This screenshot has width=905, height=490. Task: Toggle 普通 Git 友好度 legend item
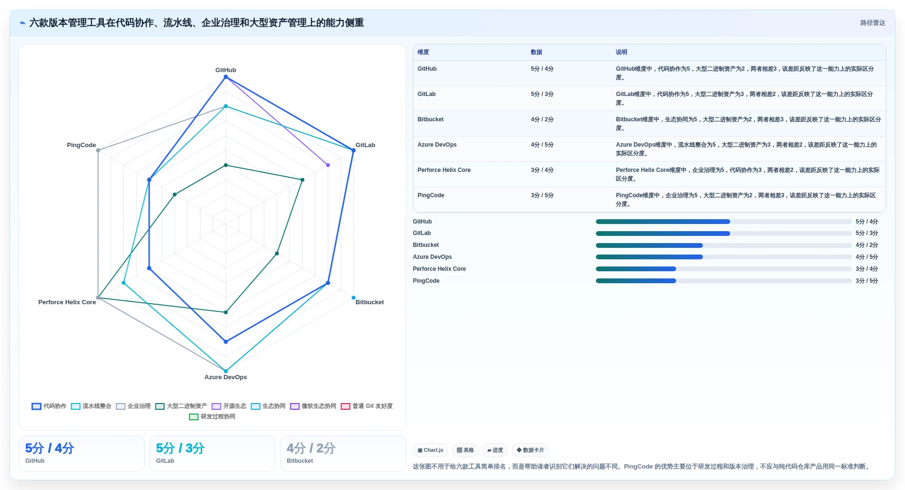[x=366, y=406]
